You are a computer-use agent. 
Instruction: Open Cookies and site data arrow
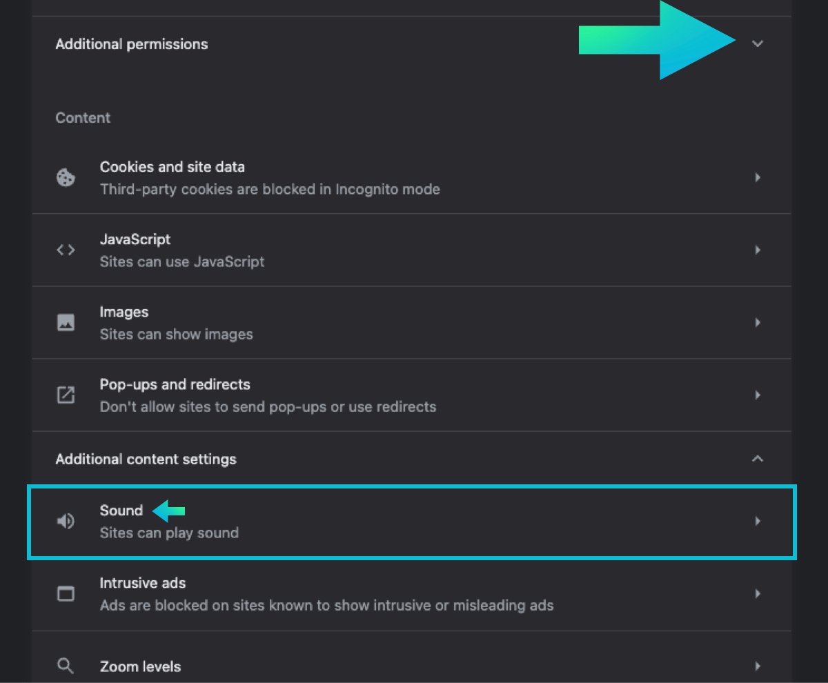click(x=758, y=177)
